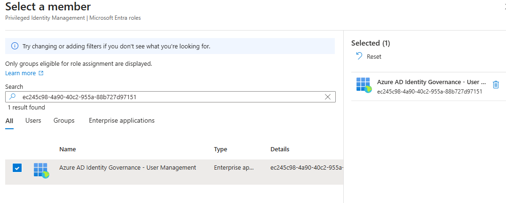Click the magnifier icon in the search box
The width and height of the screenshot is (506, 203).
tap(12, 97)
